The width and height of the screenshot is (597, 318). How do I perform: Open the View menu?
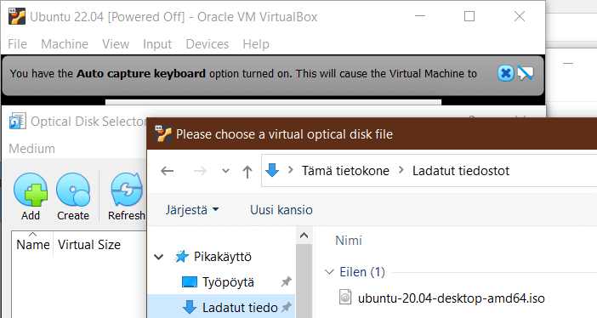116,44
